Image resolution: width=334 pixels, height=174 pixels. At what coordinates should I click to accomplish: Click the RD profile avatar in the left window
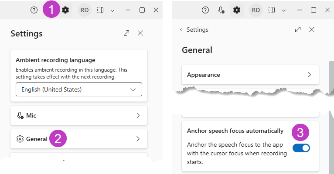[84, 10]
